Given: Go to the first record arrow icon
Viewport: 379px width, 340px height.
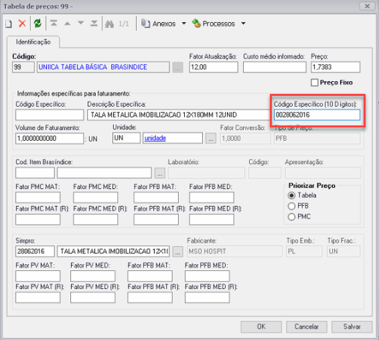Looking at the screenshot, I should coord(54,23).
